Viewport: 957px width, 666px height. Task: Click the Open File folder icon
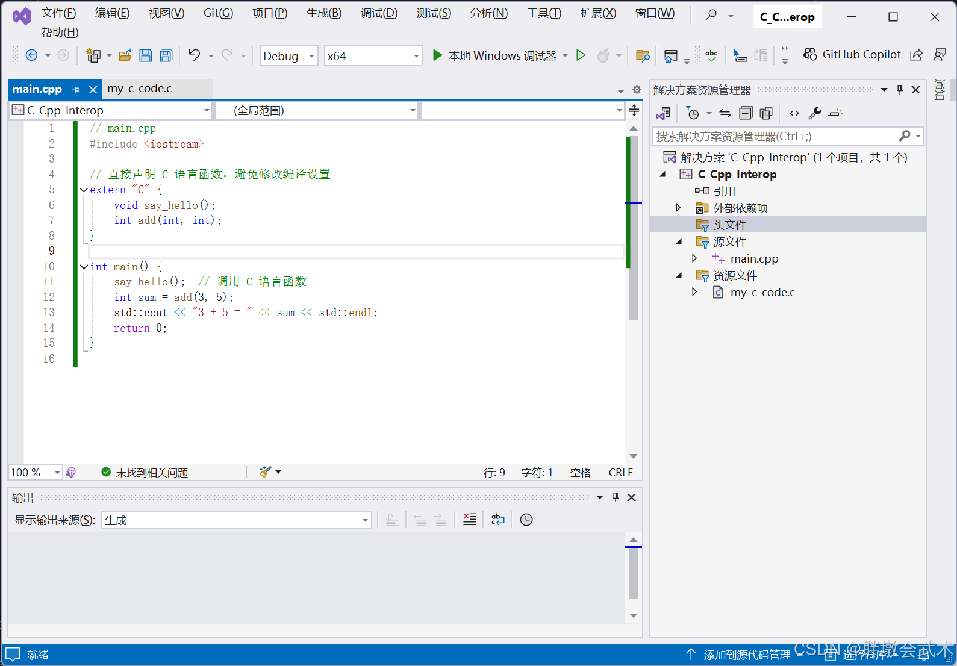(x=125, y=56)
